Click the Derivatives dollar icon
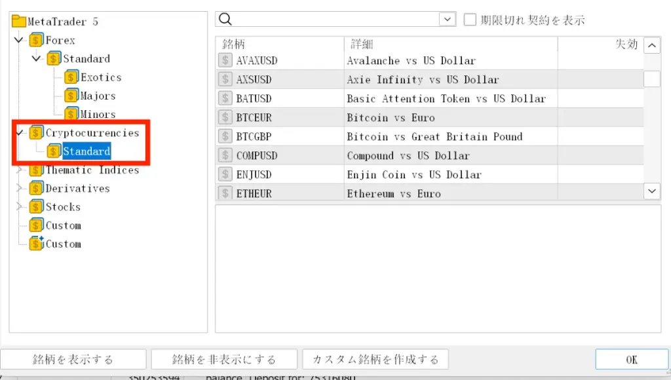Screen dimensions: 671x380 tap(36, 188)
